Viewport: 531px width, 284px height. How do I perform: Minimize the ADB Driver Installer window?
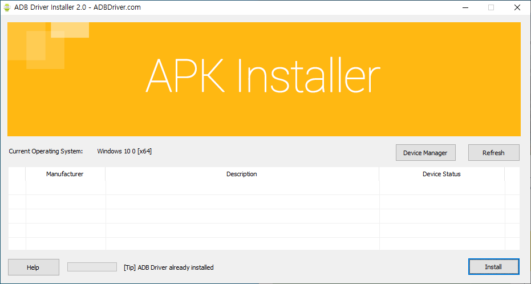point(465,7)
